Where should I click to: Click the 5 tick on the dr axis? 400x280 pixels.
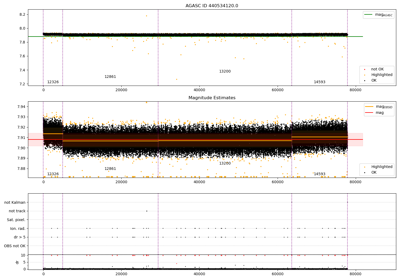[24, 262]
